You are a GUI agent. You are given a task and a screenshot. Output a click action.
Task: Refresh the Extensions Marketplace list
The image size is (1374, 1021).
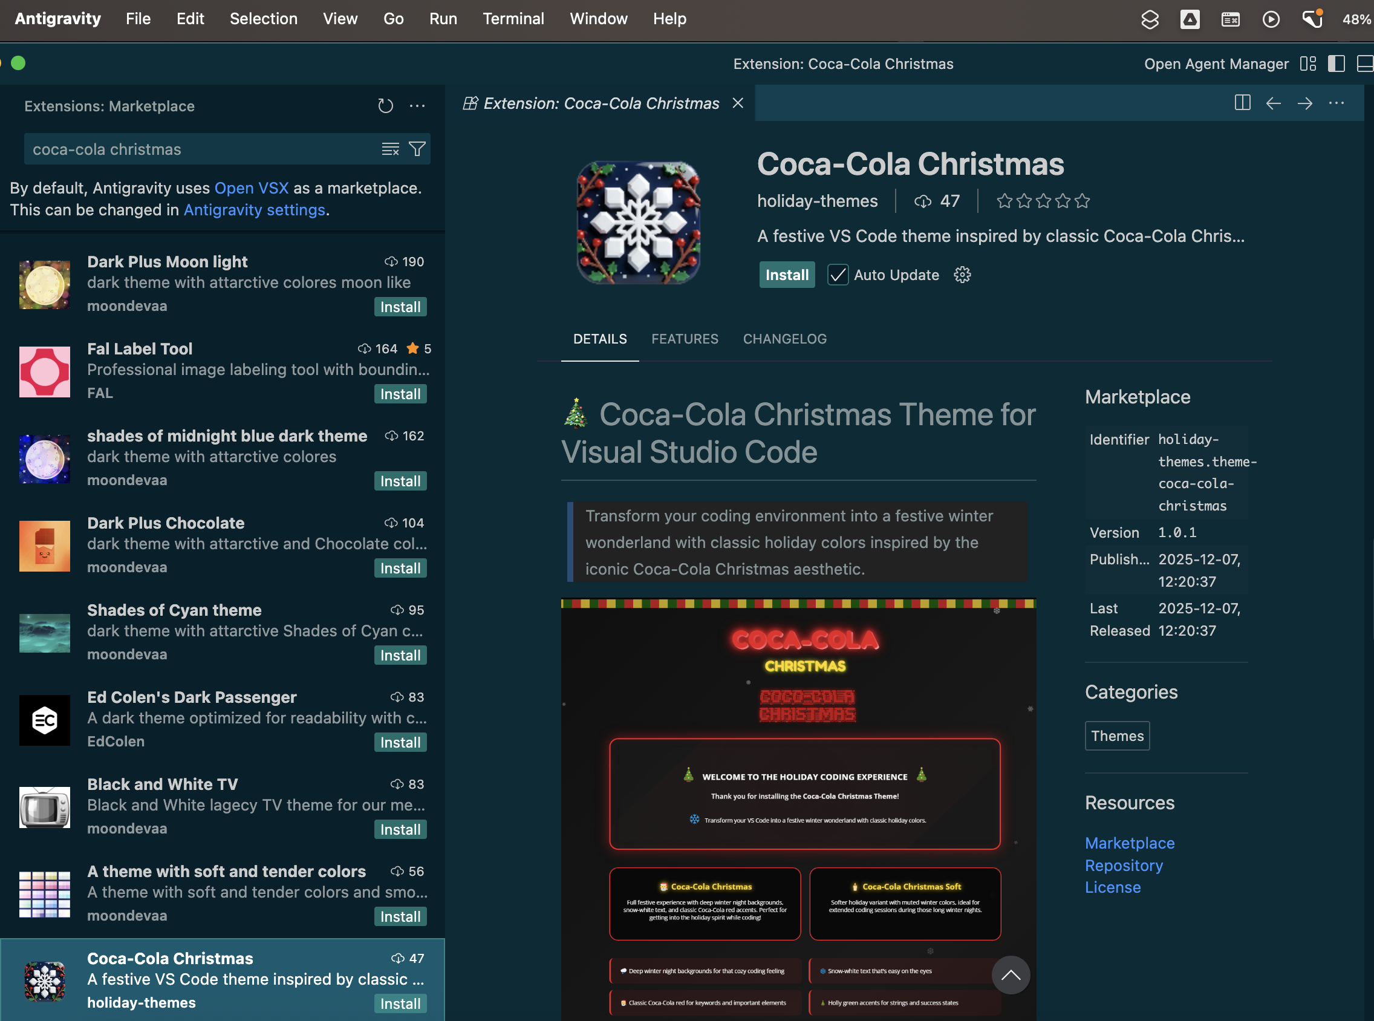[x=385, y=106]
